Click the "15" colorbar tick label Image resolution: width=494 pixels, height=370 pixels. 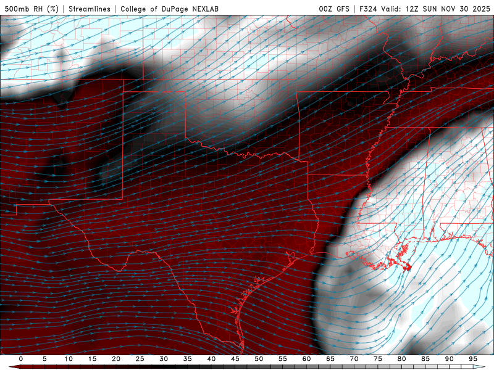pyautogui.click(x=92, y=359)
